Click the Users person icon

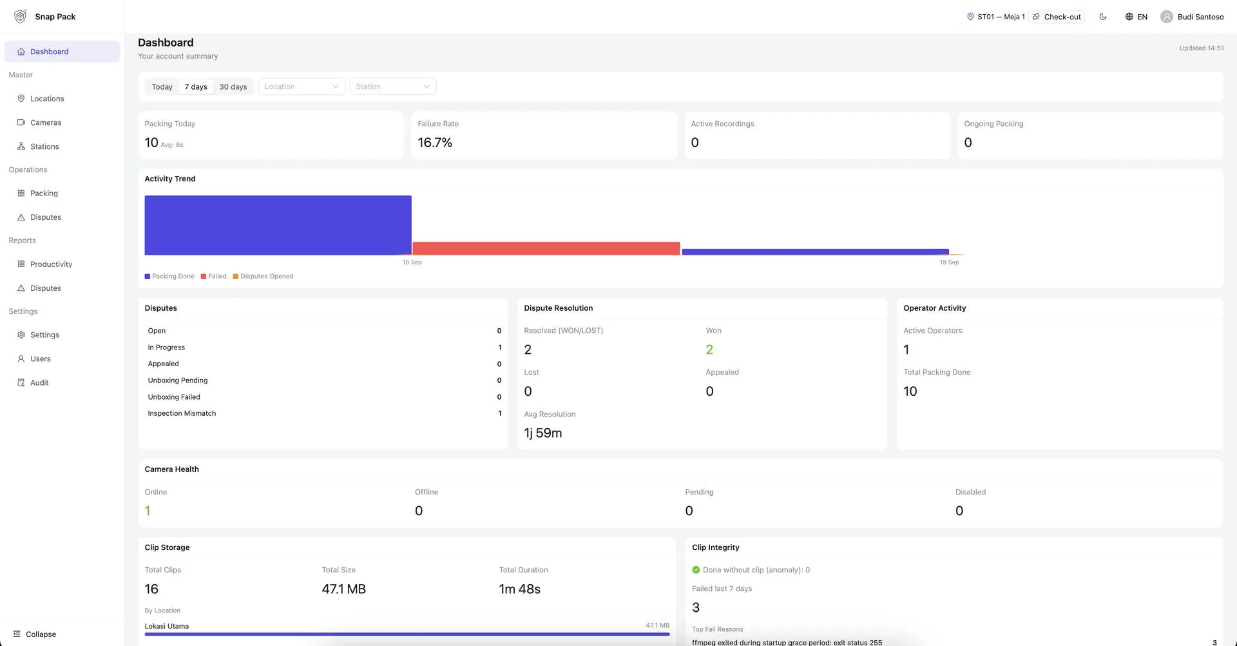[21, 359]
